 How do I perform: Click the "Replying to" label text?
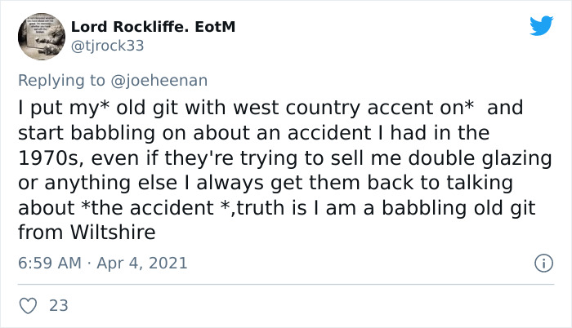coord(64,80)
